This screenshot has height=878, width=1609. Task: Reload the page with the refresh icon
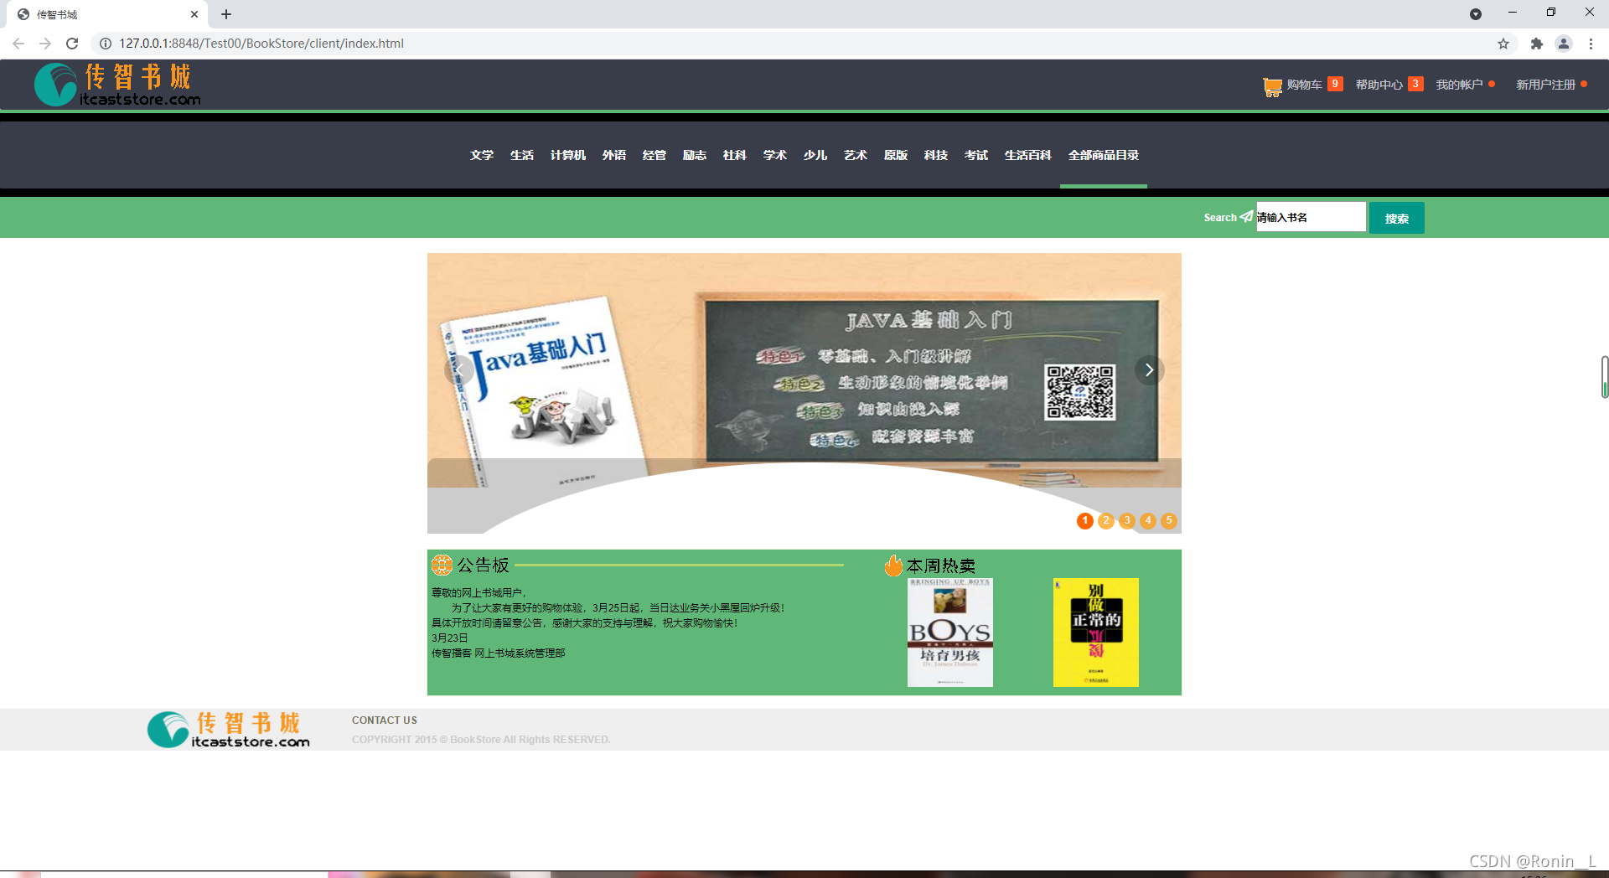point(72,44)
